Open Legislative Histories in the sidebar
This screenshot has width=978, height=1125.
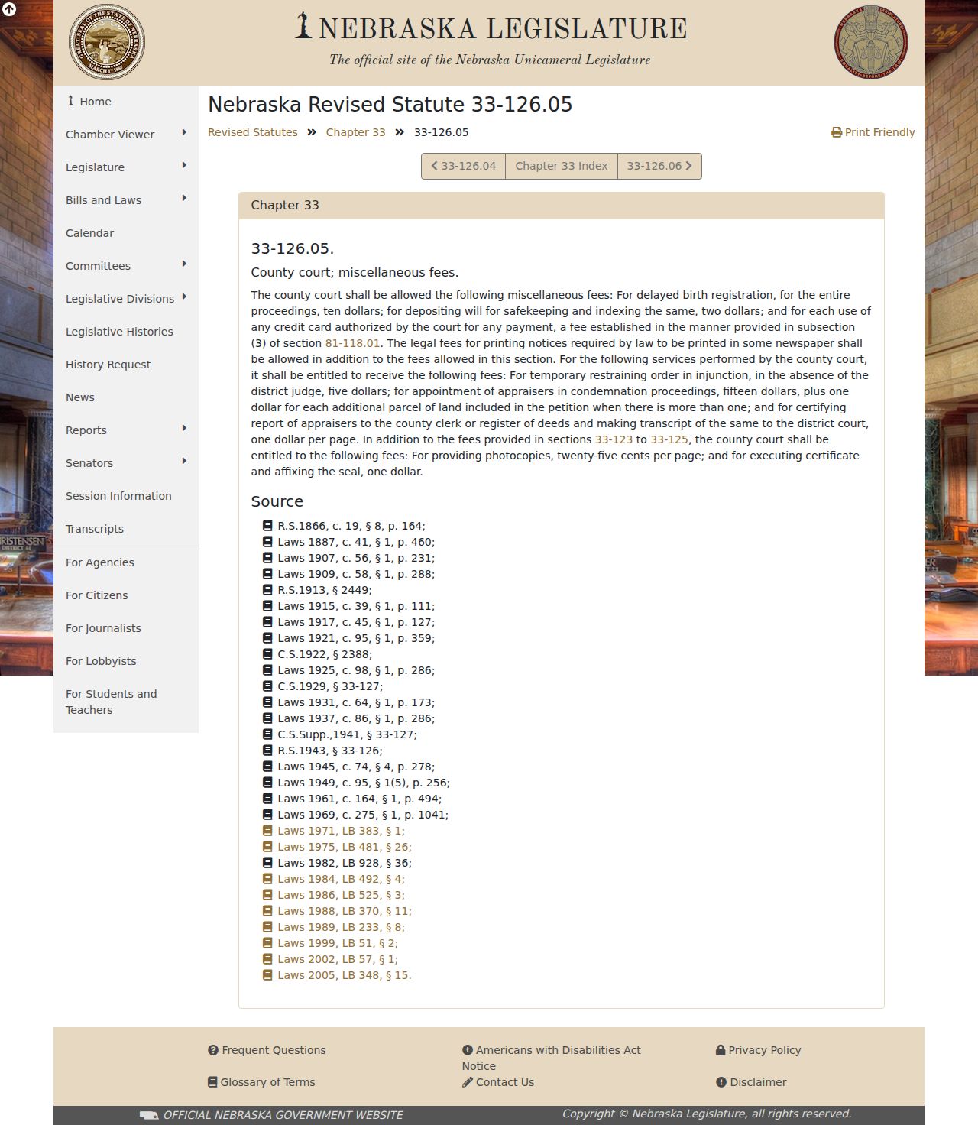tap(126, 332)
